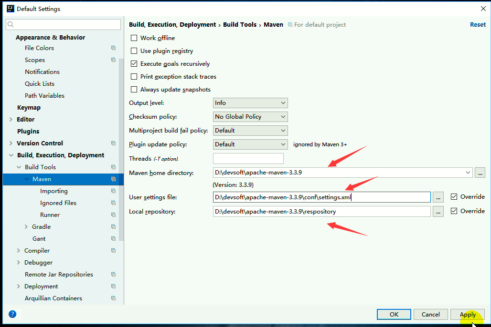Open Multiproject build fail policy dropdown
The width and height of the screenshot is (491, 327).
250,130
